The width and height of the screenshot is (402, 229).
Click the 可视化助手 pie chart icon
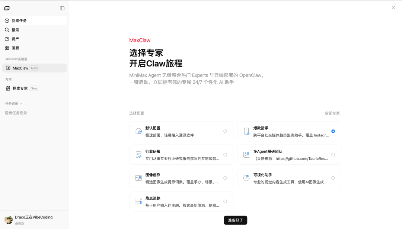click(246, 178)
